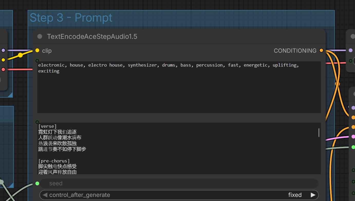Screen dimensions: 355x201
Task: Collapse the TextEncodeAceStepAudio1.5 node via its dot
Action: coord(40,36)
